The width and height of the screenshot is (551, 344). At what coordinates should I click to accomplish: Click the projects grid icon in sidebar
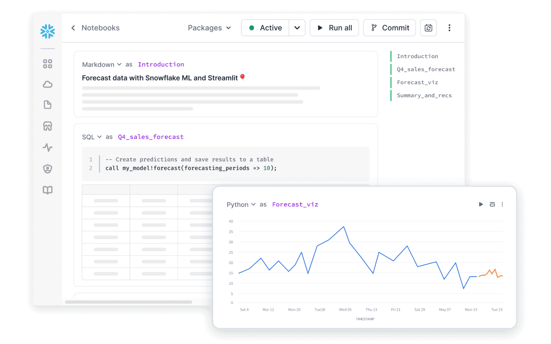tap(47, 64)
